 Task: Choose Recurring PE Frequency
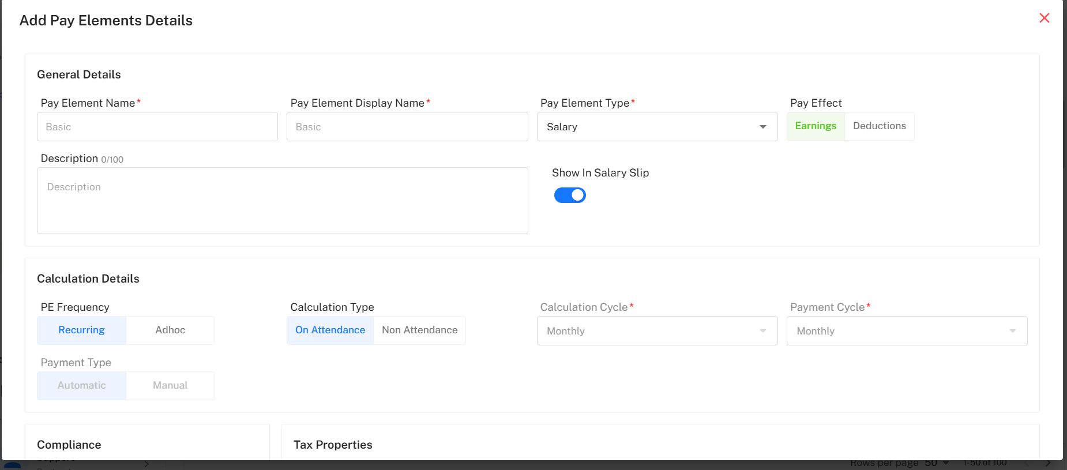pos(82,330)
